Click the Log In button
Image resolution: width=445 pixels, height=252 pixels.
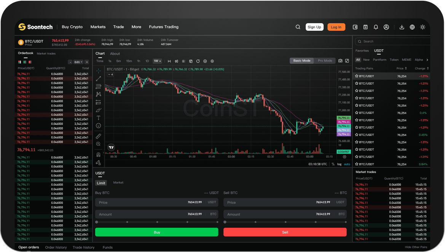[336, 27]
